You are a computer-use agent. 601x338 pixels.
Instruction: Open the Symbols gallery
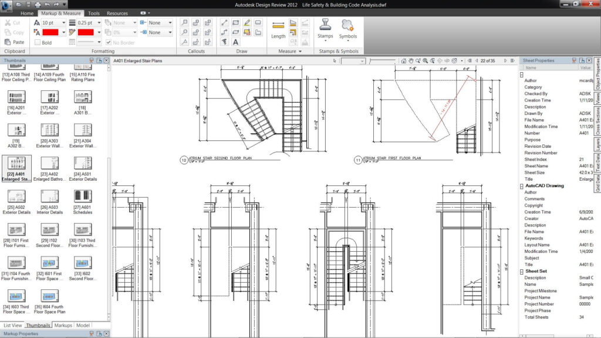(x=347, y=29)
